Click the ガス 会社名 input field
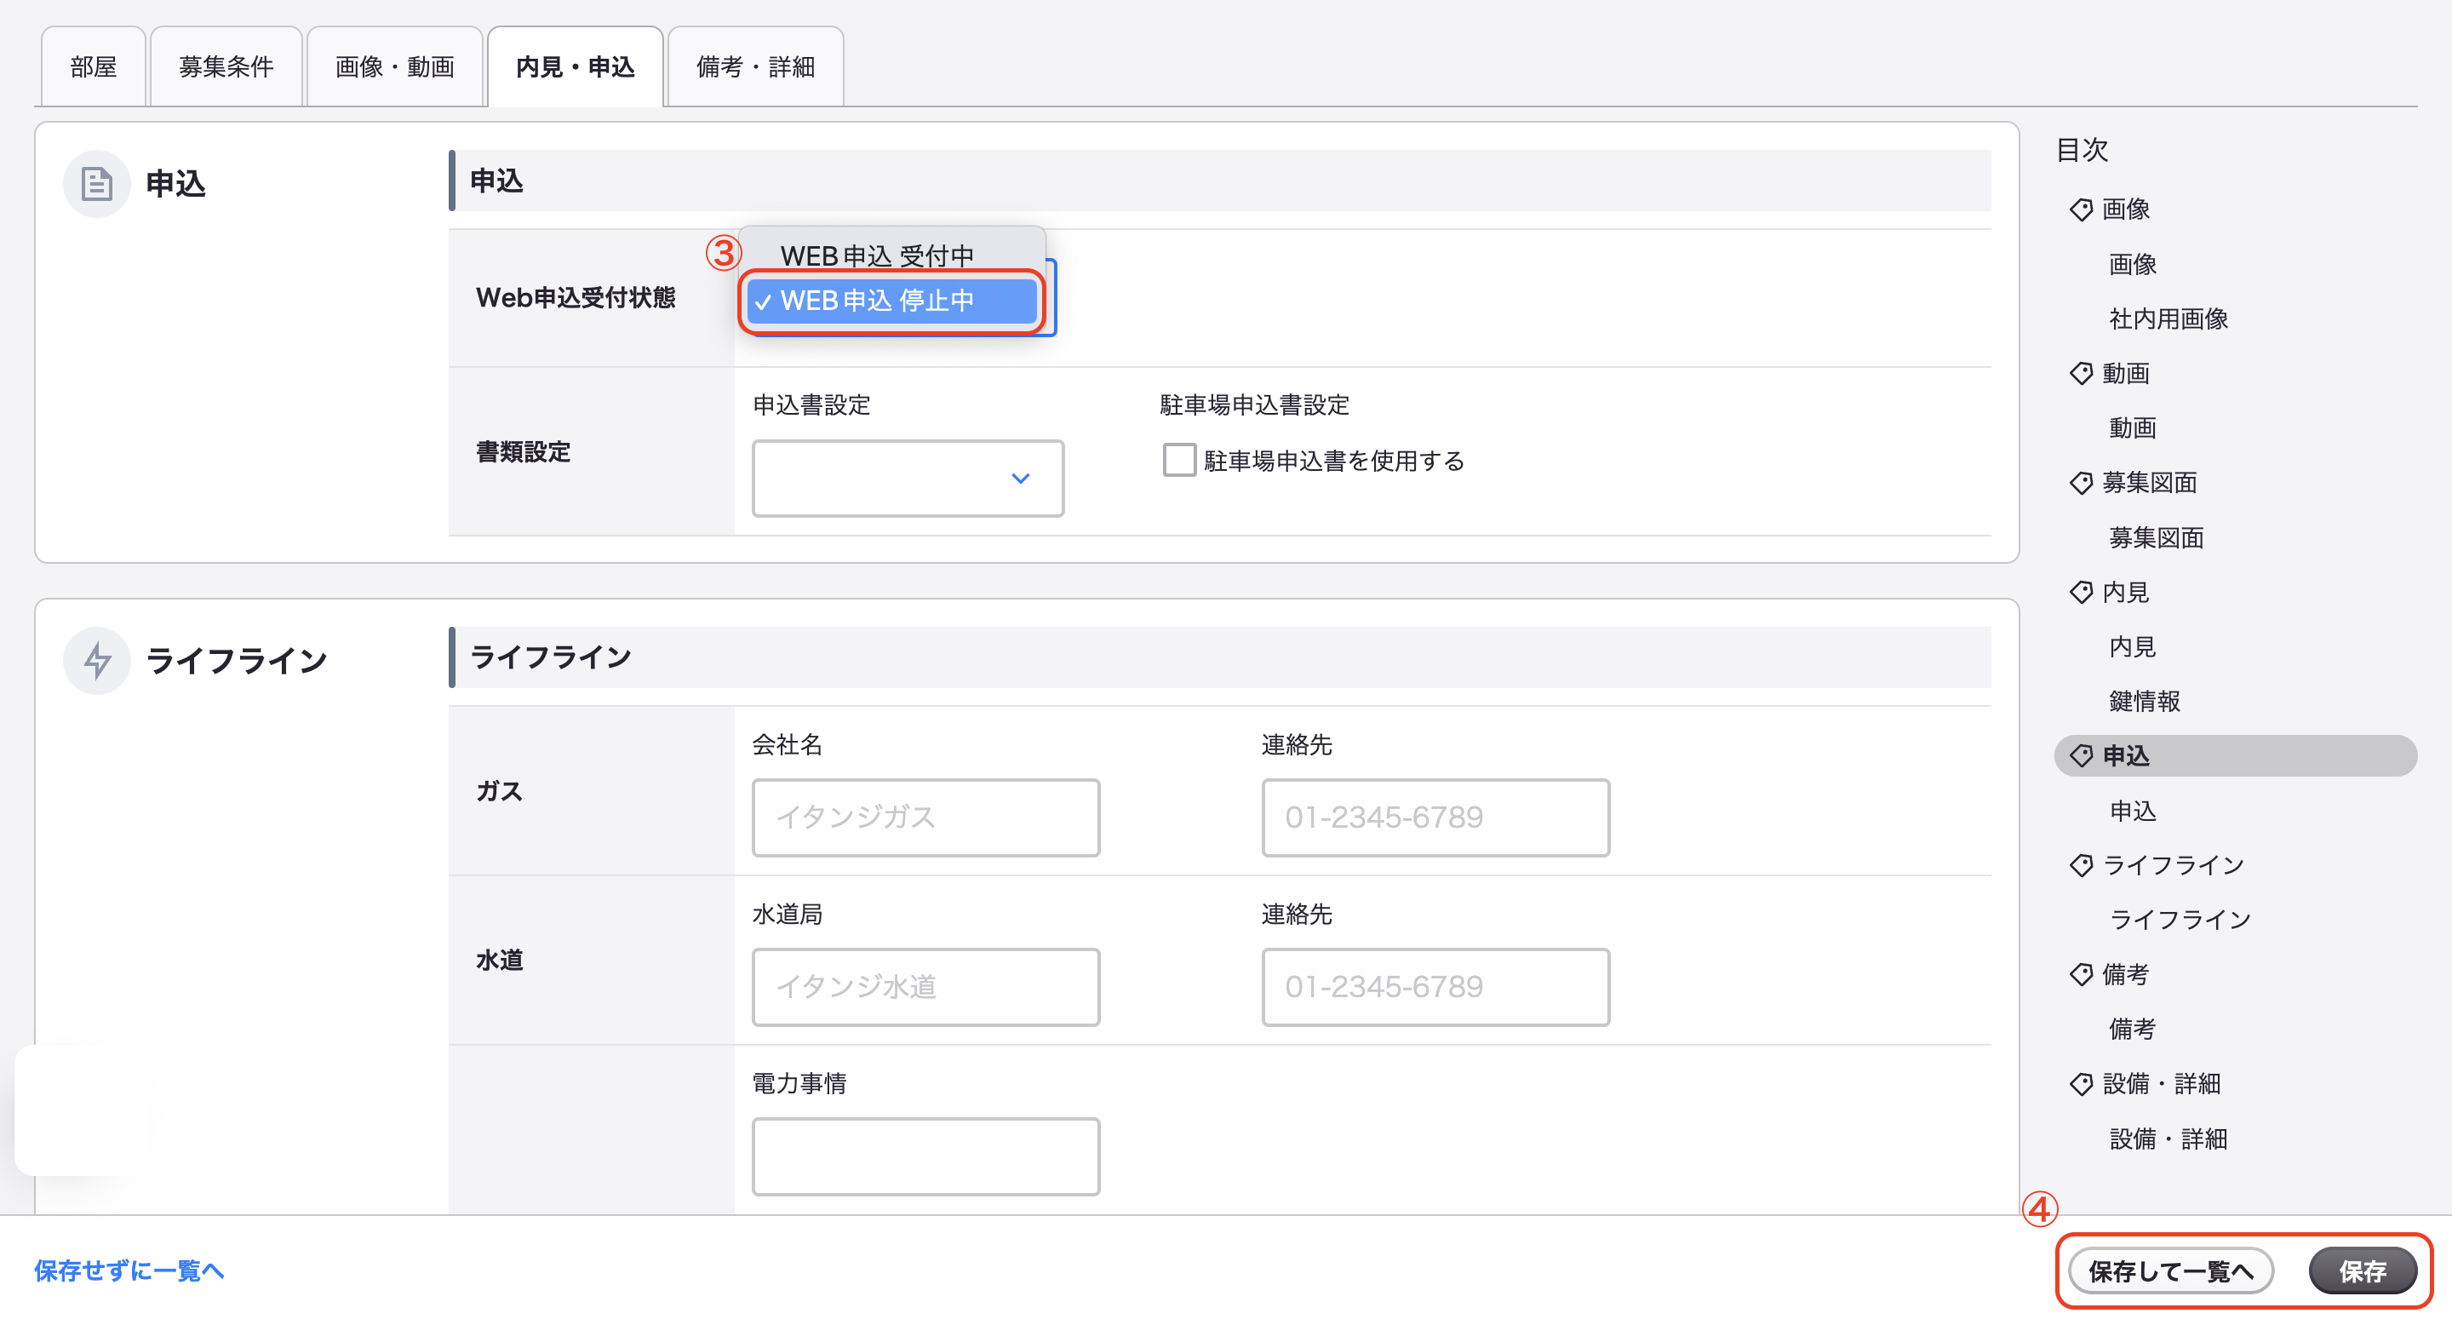Screen dimensions: 2452x1325 coord(926,817)
